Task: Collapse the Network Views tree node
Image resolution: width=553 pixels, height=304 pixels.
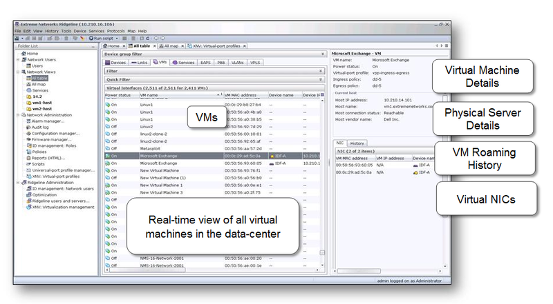Action: (18, 72)
